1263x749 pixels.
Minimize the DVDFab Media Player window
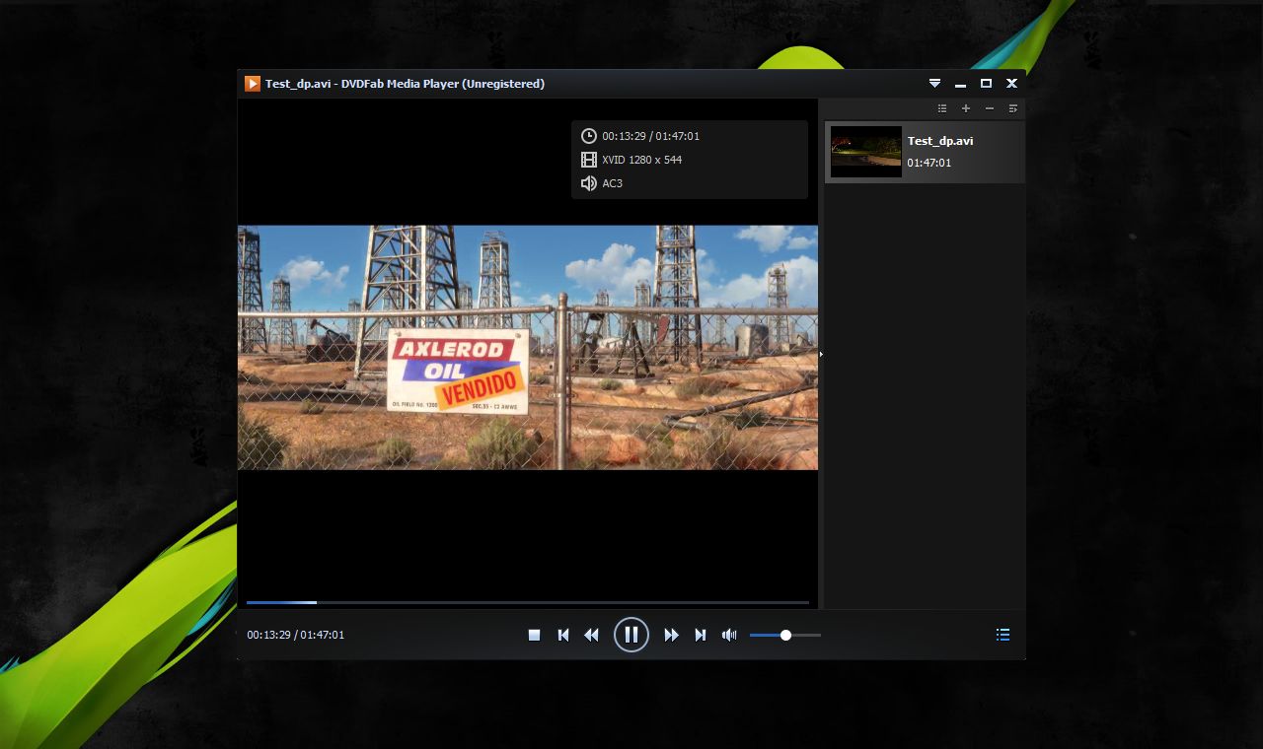click(x=960, y=84)
